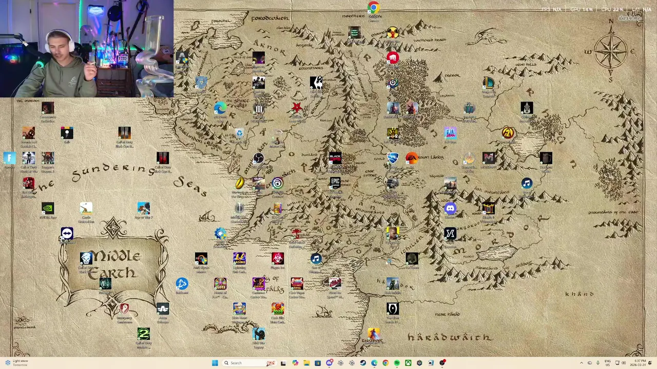
Task: Select the Stick War Legacy icon
Action: click(x=259, y=334)
